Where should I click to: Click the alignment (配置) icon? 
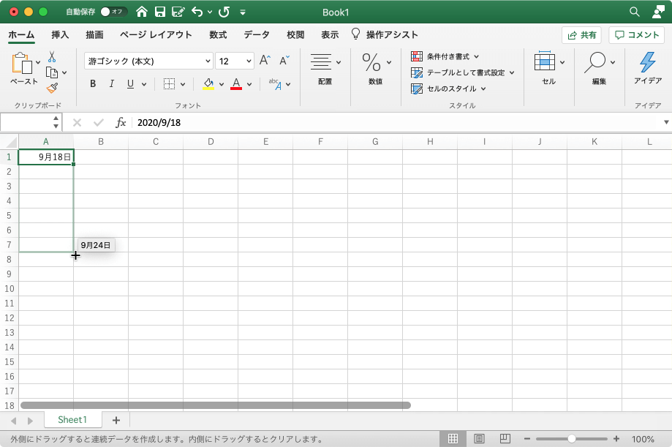click(x=320, y=61)
